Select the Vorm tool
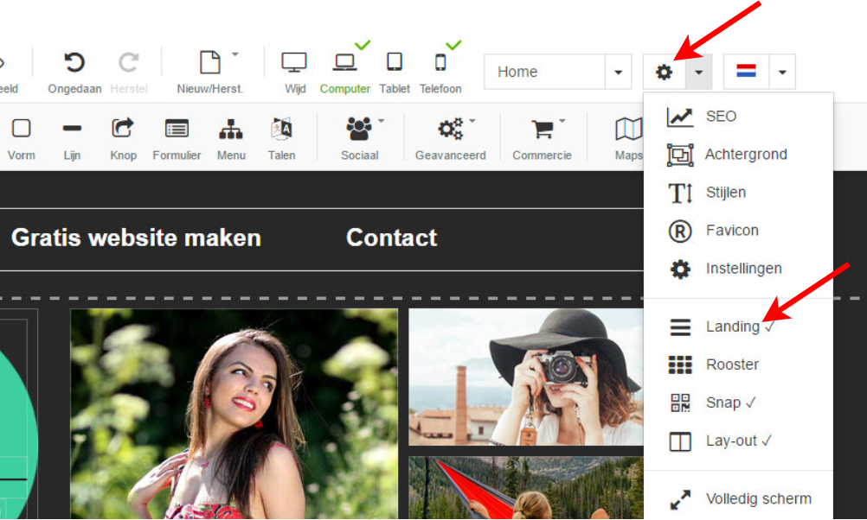 22,138
